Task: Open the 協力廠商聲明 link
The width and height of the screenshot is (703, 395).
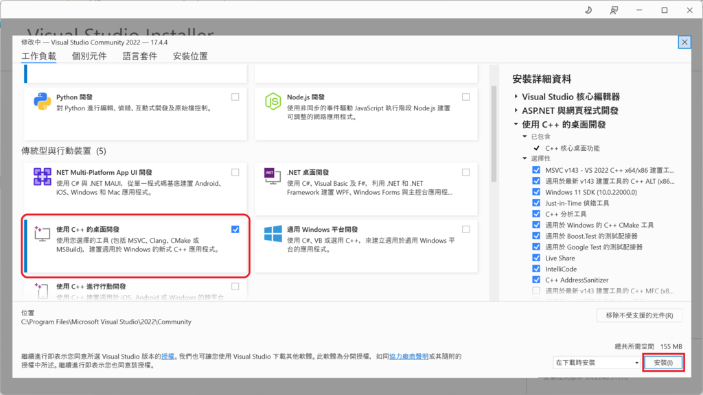Action: click(x=408, y=357)
